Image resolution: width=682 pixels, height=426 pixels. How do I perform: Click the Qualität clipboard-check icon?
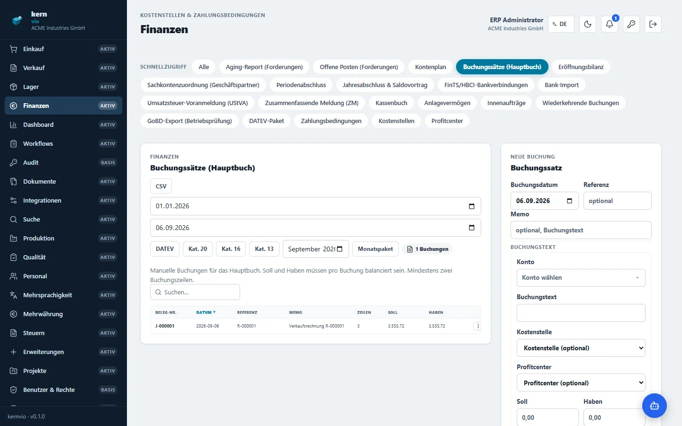click(14, 257)
